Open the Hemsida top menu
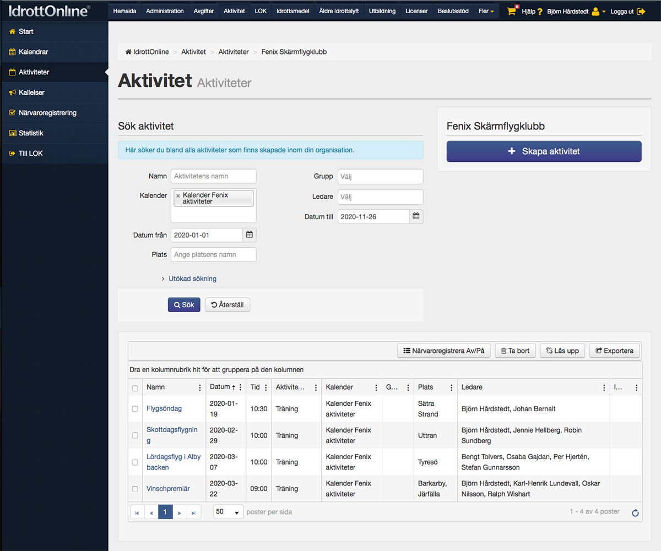The height and width of the screenshot is (551, 661). 124,11
